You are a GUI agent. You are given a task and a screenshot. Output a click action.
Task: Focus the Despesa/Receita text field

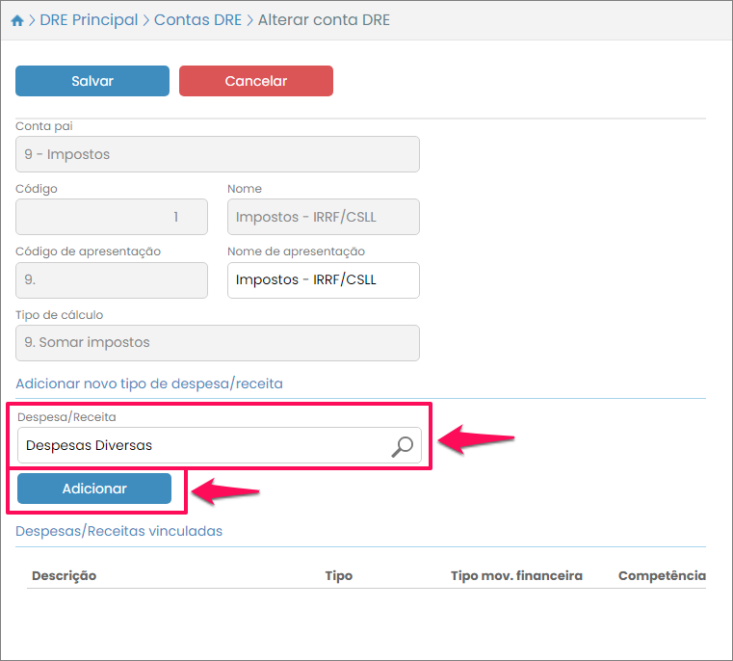tap(202, 445)
